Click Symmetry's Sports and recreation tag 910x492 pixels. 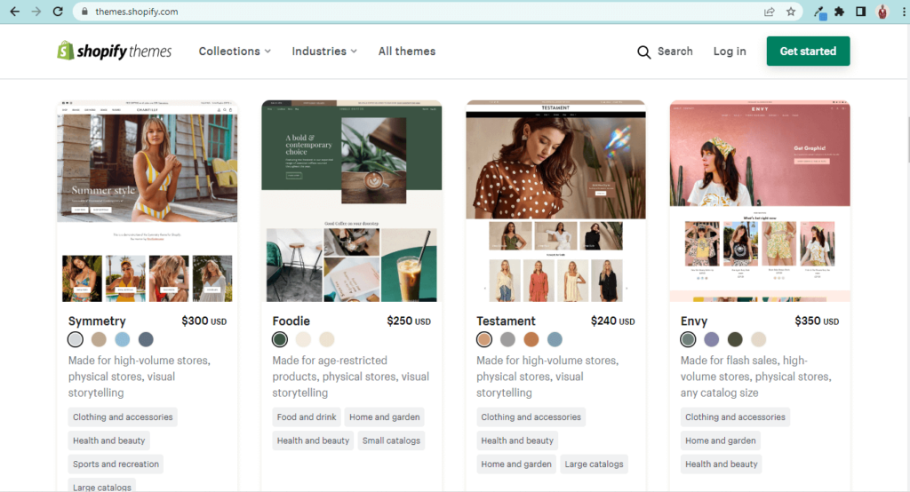[x=116, y=464]
